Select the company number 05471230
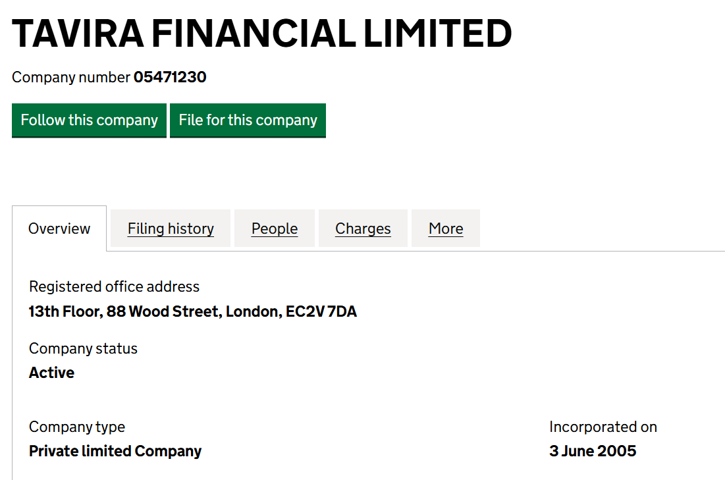The width and height of the screenshot is (725, 480). [x=170, y=77]
